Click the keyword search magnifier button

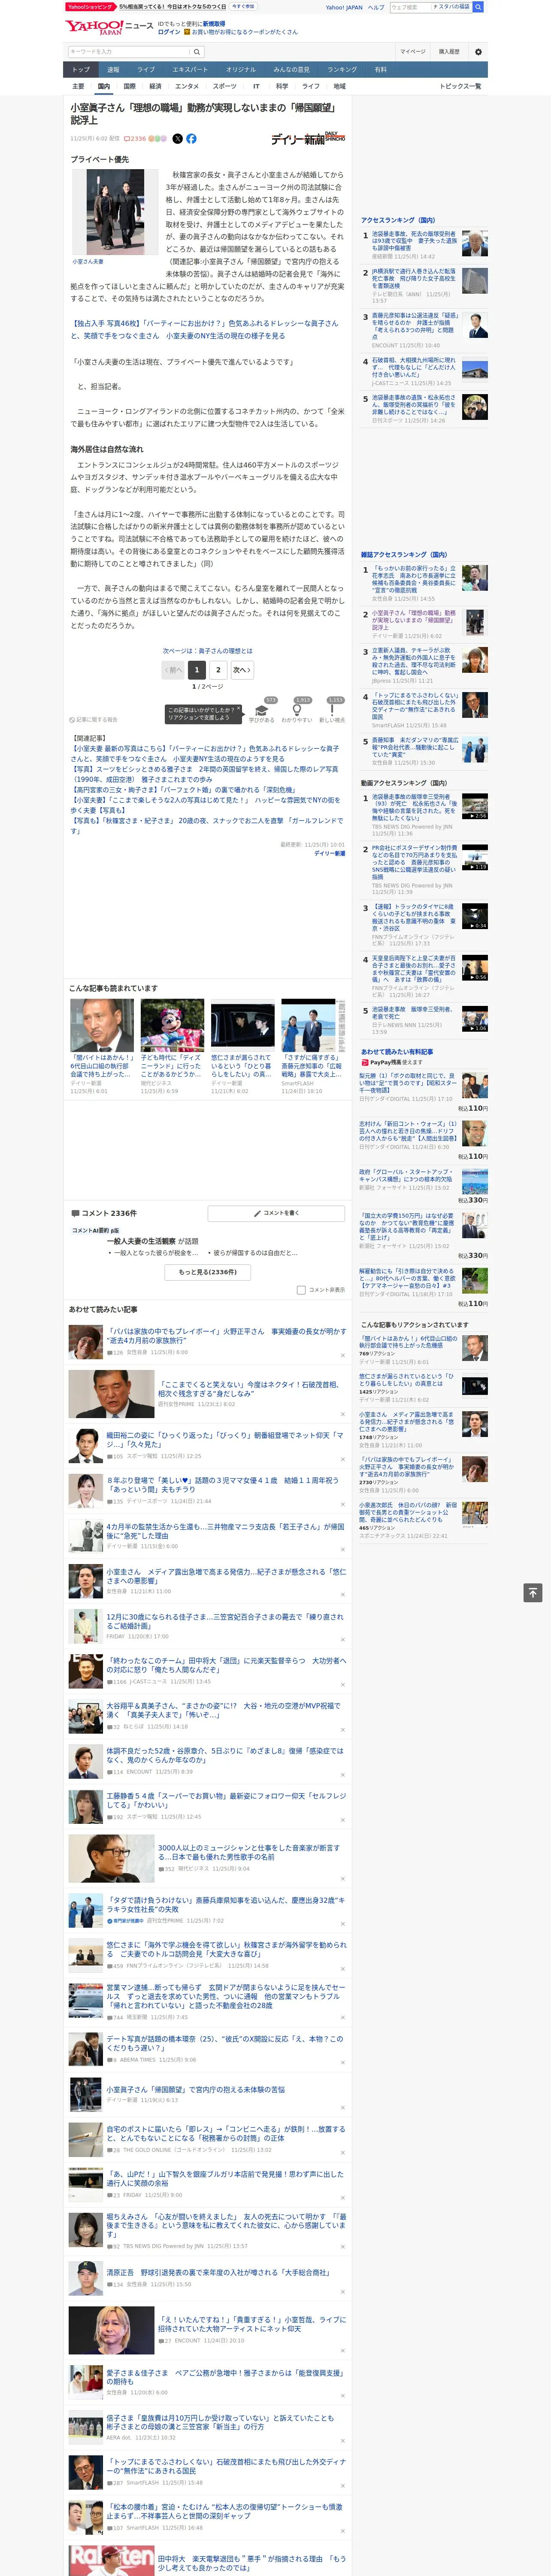click(197, 52)
